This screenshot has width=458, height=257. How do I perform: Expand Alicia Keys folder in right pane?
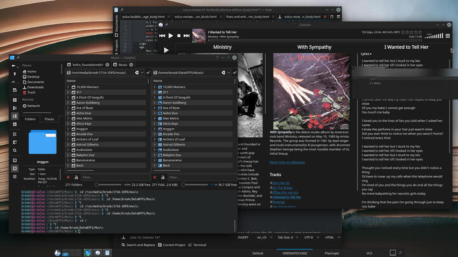point(155,124)
